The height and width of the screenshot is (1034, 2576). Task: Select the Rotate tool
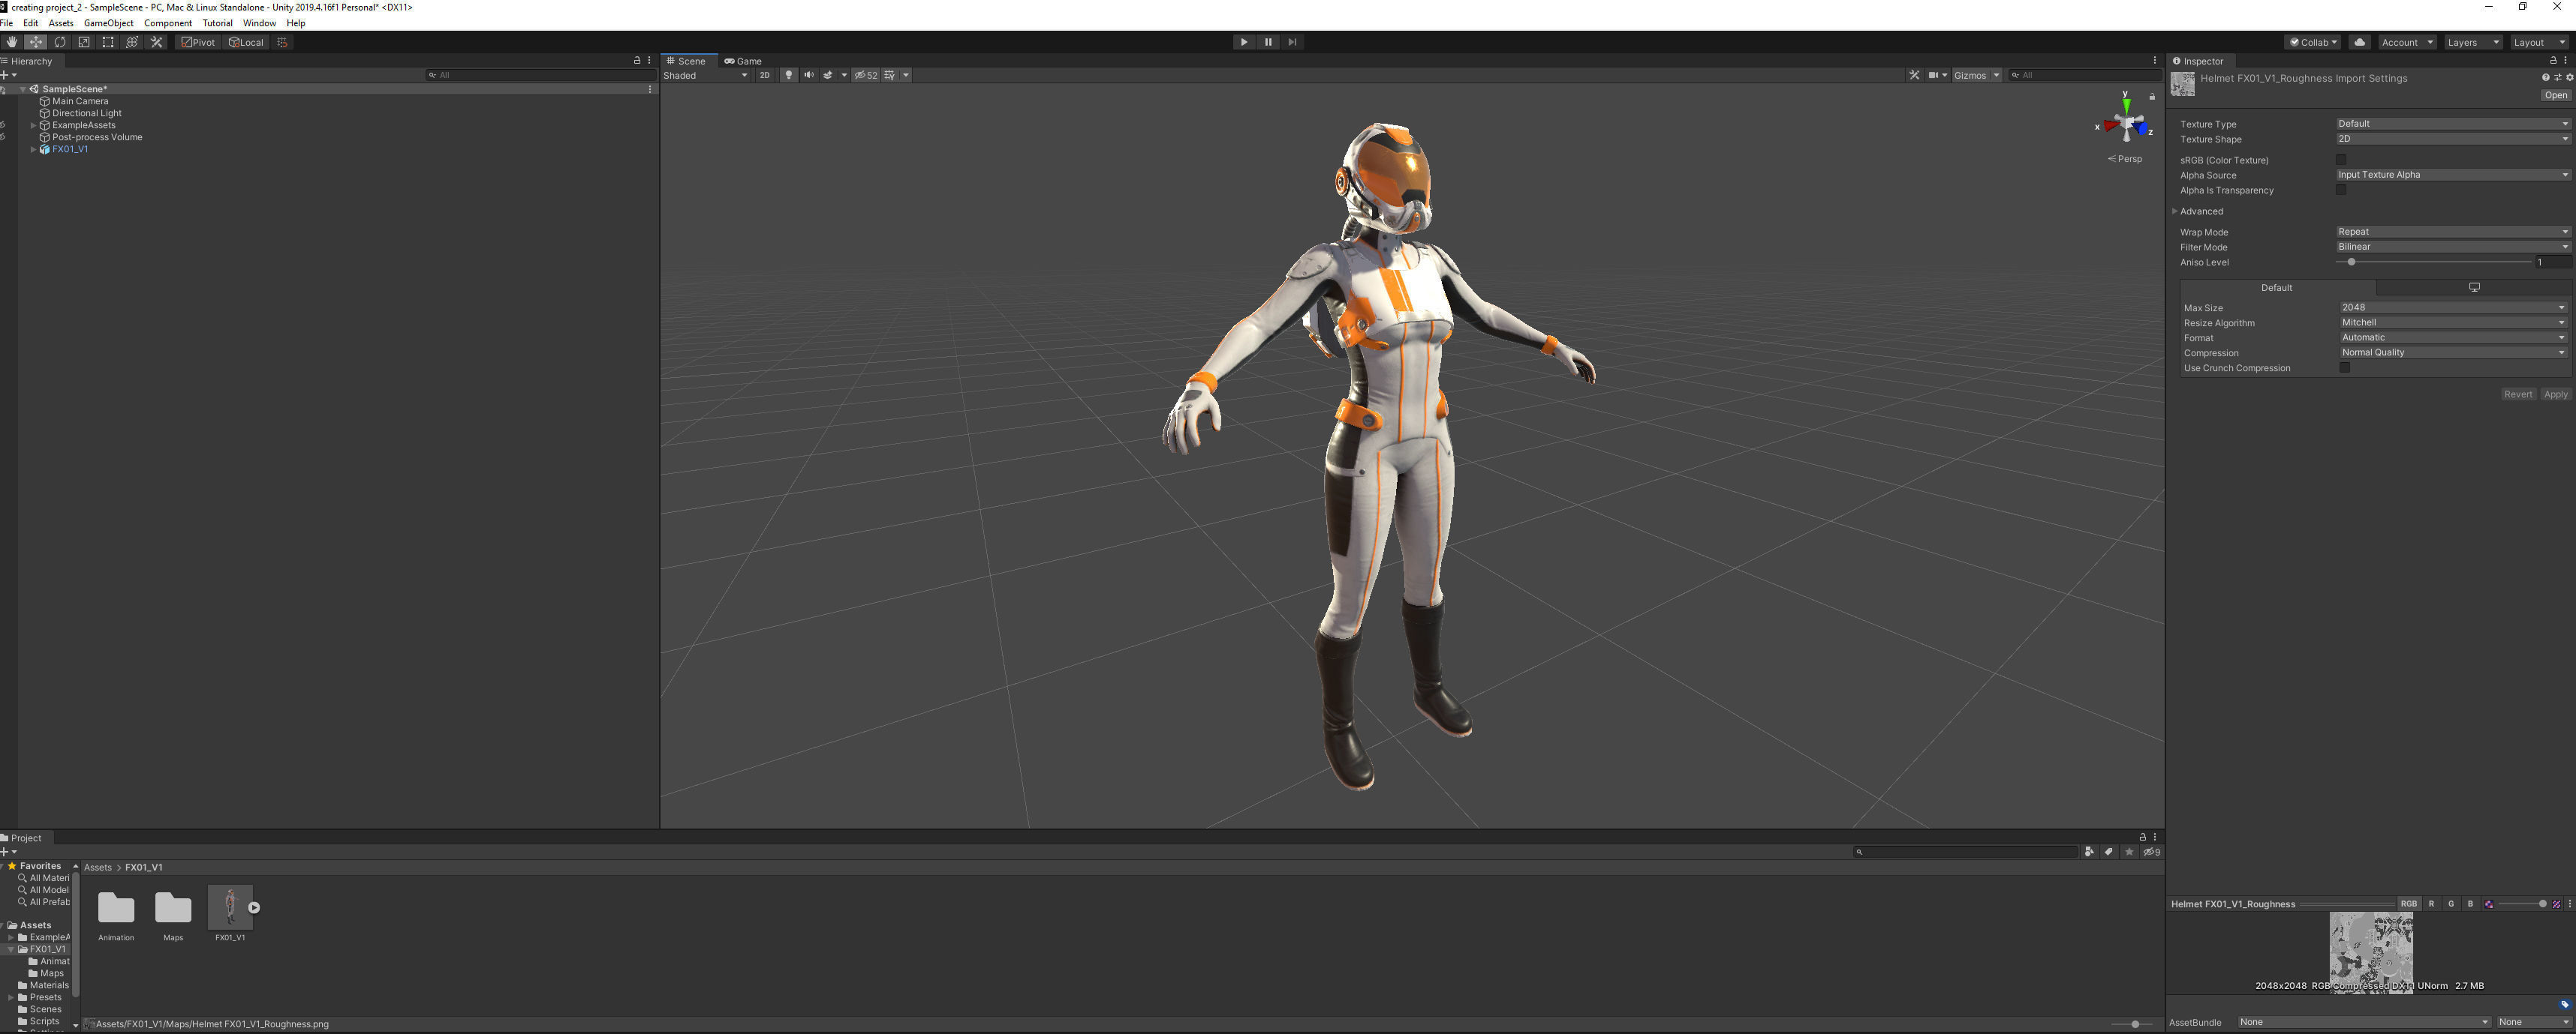click(60, 42)
